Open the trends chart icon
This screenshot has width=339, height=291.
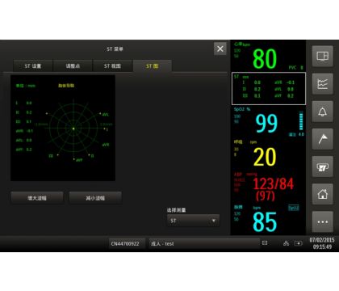(x=322, y=84)
